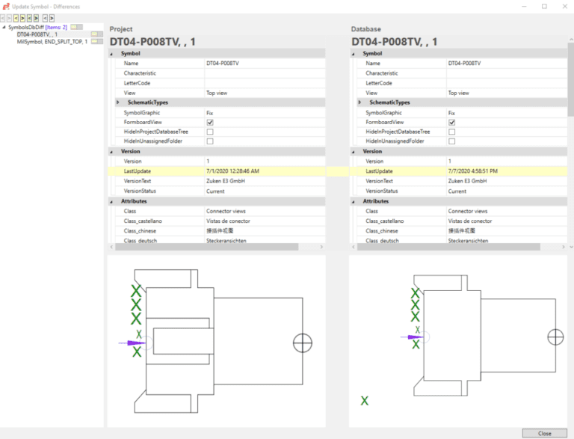This screenshot has height=439, width=574.
Task: Check HideInUnassignedFolder in the Project panel
Action: [x=210, y=141]
